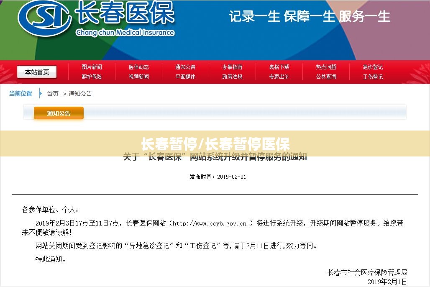Select 通知公告 in the red navigation bar
The width and height of the screenshot is (430, 287).
pyautogui.click(x=185, y=67)
